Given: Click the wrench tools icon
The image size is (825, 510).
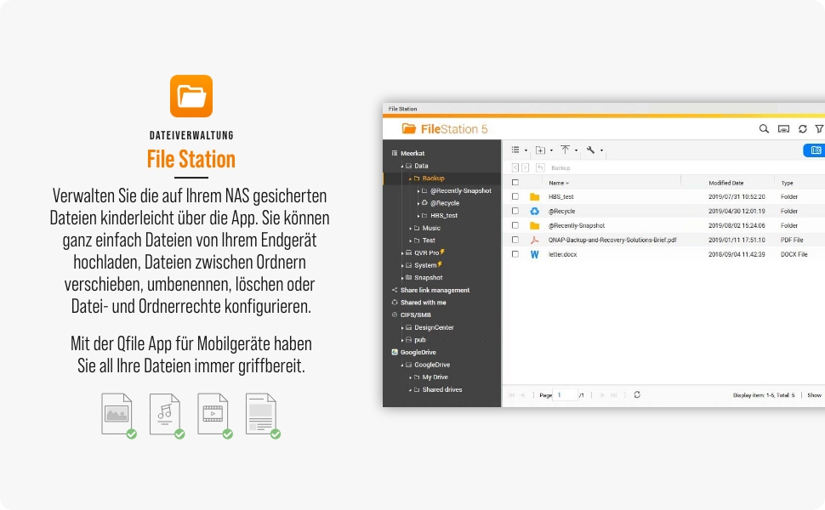Looking at the screenshot, I should point(590,150).
